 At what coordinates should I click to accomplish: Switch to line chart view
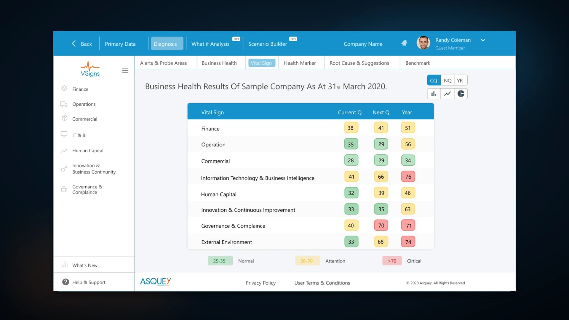447,94
